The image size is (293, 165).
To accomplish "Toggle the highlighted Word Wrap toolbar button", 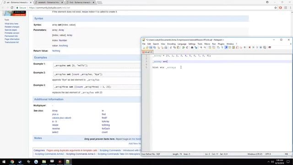I will 226,47.
